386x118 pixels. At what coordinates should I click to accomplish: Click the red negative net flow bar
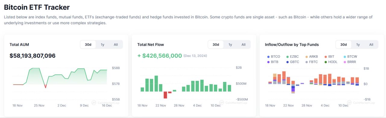pyautogui.click(x=165, y=95)
